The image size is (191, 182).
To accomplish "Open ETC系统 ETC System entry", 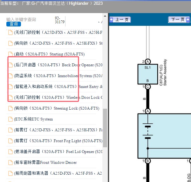I will point(33,119).
